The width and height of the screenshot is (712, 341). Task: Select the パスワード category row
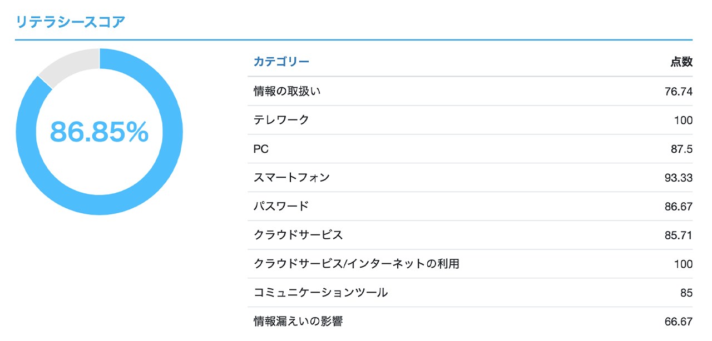[471, 207]
